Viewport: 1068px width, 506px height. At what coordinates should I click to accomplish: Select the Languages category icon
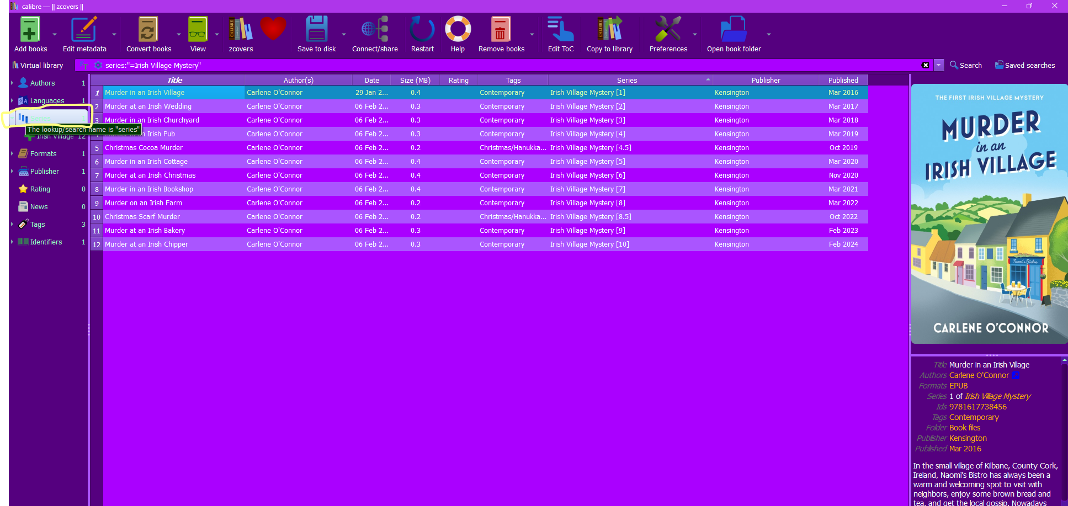click(23, 100)
